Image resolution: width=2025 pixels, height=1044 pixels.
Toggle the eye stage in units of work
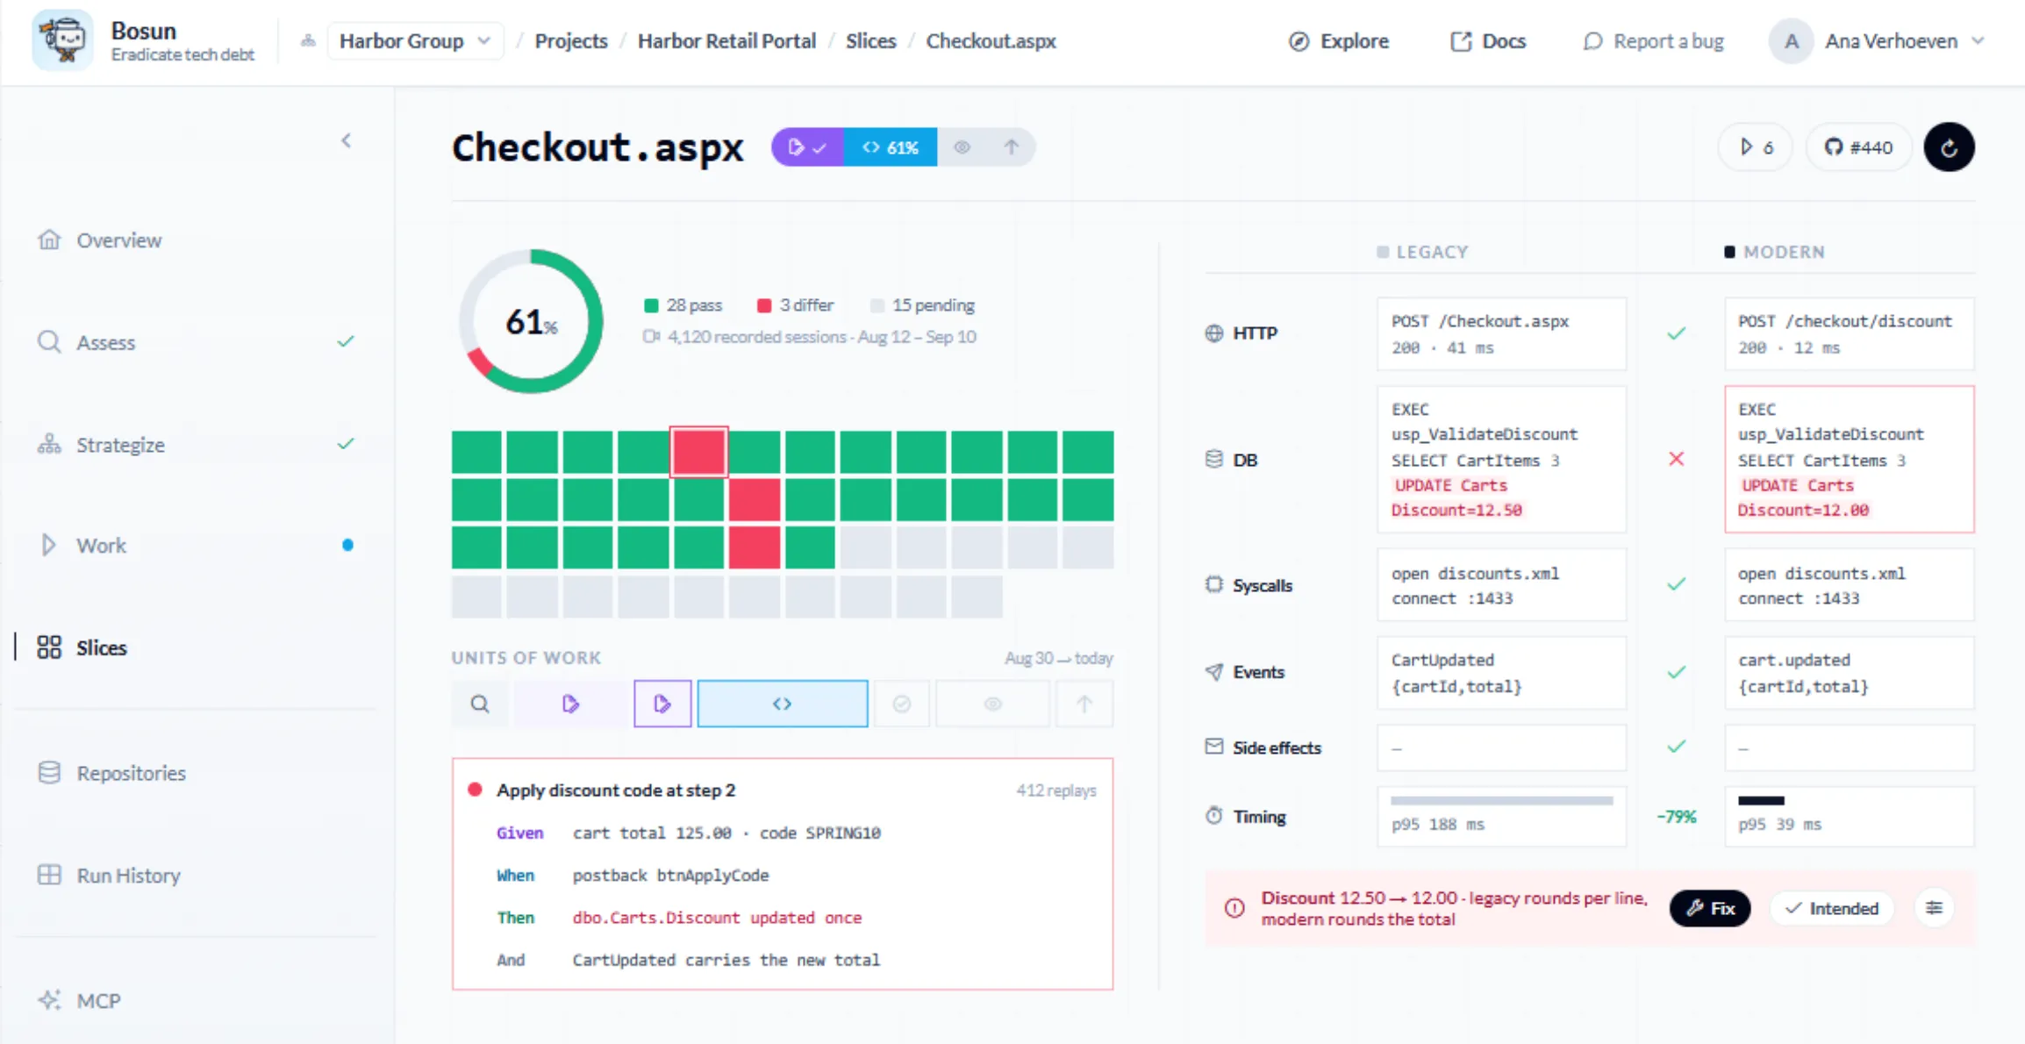pos(992,704)
